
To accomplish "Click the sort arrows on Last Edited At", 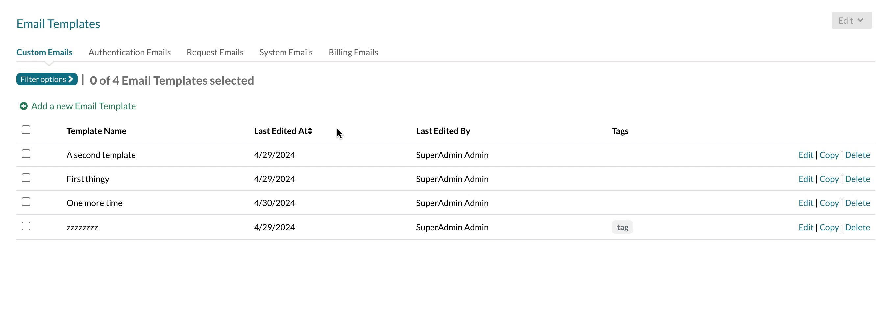I will (310, 131).
